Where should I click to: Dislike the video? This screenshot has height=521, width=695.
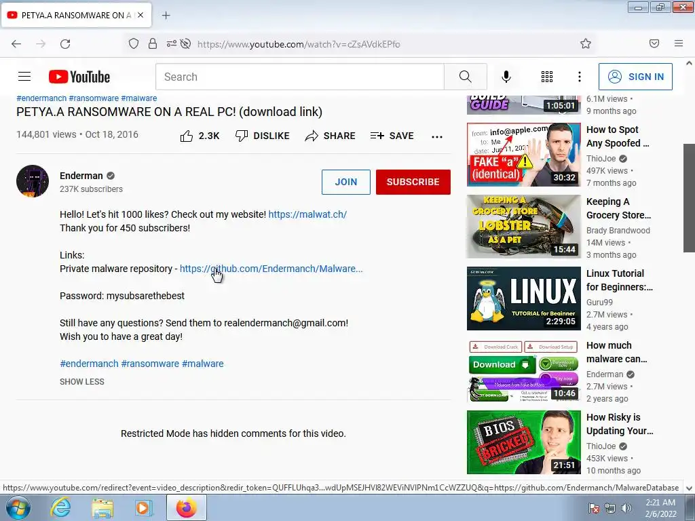pos(263,136)
